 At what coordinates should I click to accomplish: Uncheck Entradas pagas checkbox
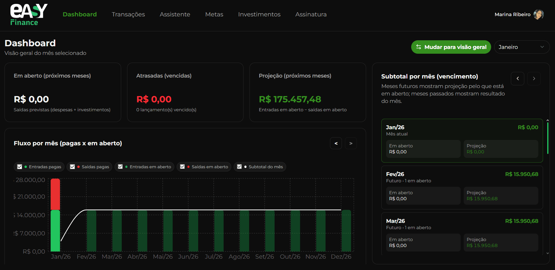(20, 167)
